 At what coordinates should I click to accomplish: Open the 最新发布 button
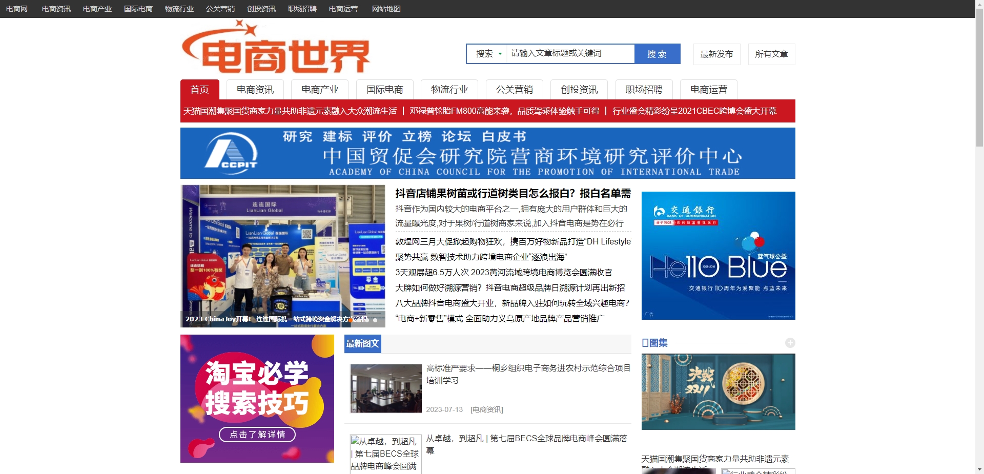[x=716, y=54]
